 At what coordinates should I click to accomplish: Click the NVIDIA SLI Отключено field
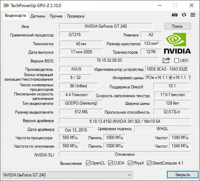click(125, 154)
